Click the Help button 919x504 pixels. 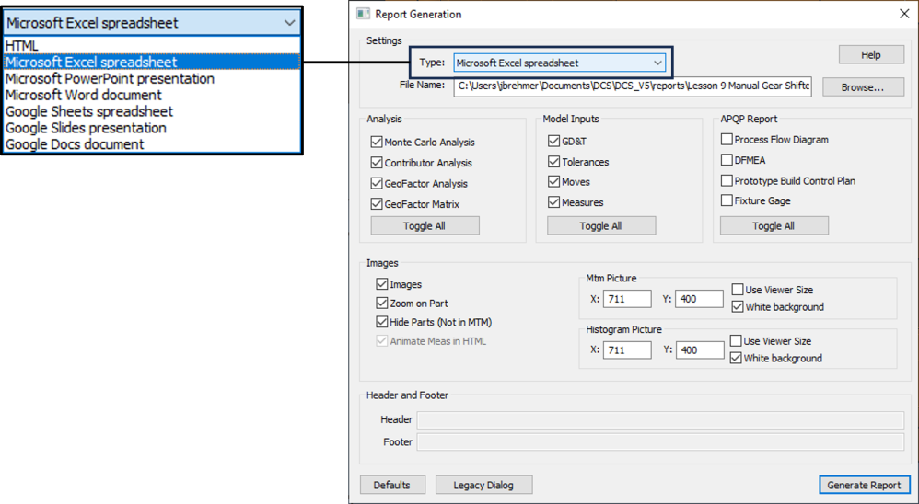pyautogui.click(x=871, y=55)
